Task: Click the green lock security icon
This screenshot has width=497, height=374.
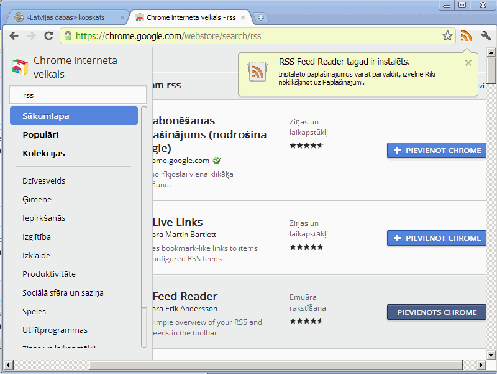Action: [x=68, y=36]
